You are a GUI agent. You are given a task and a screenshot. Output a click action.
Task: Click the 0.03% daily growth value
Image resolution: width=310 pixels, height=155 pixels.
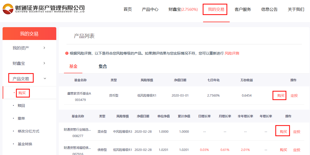coord(204,150)
